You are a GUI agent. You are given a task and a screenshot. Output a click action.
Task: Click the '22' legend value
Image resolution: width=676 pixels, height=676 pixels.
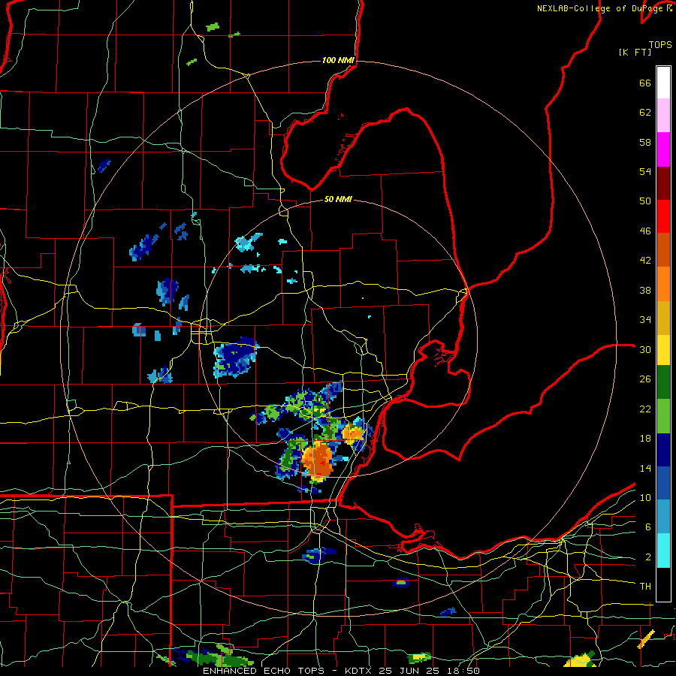(645, 409)
